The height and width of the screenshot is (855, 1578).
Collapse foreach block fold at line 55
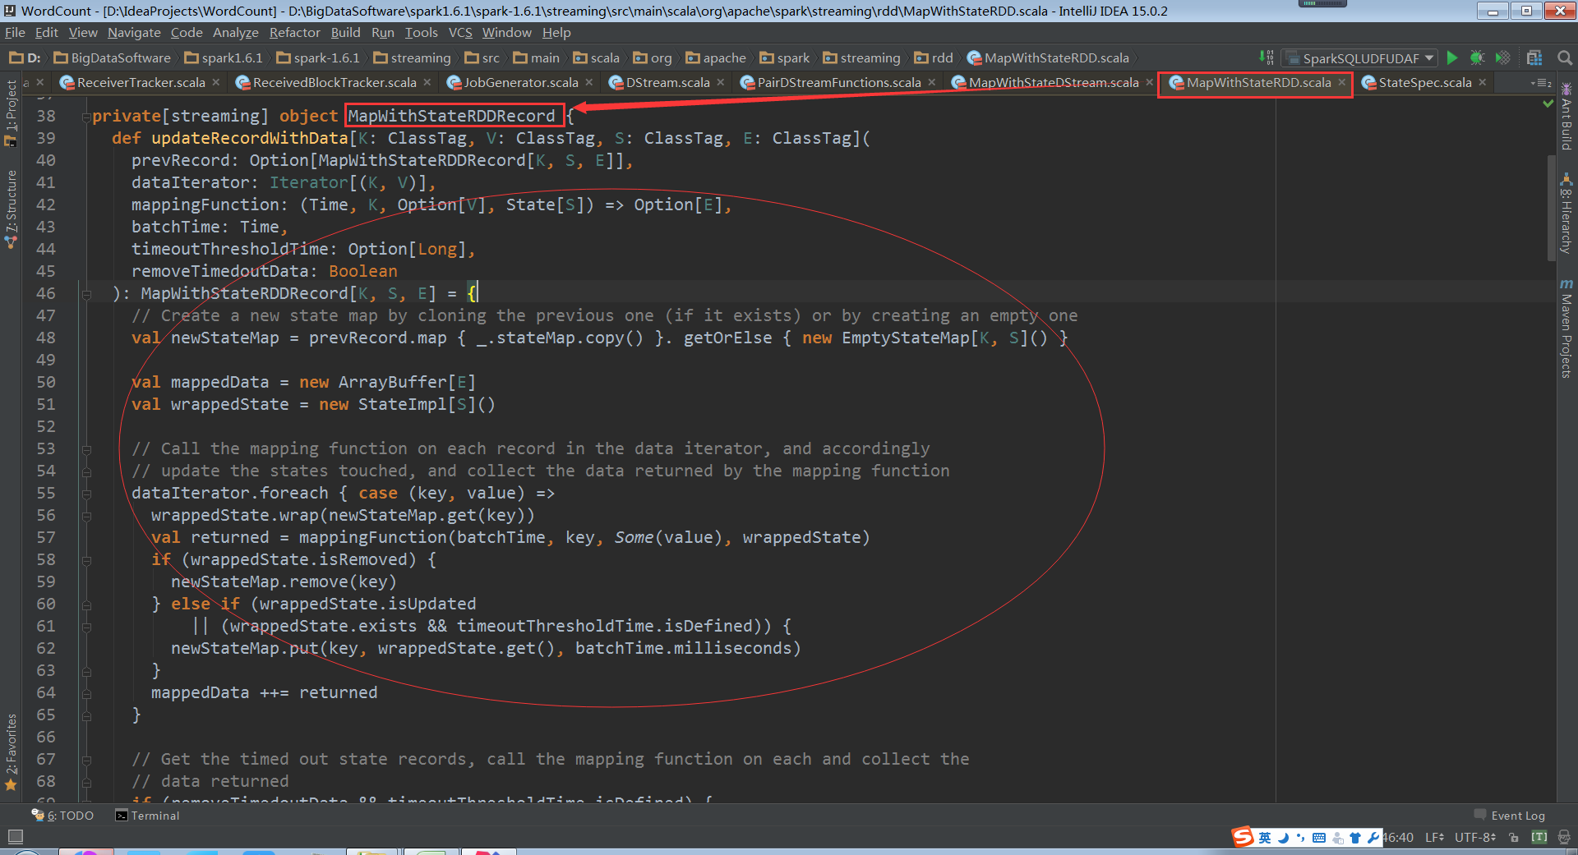tap(86, 494)
